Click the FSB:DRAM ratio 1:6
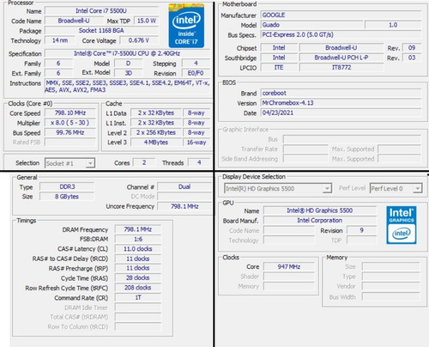 (x=138, y=239)
